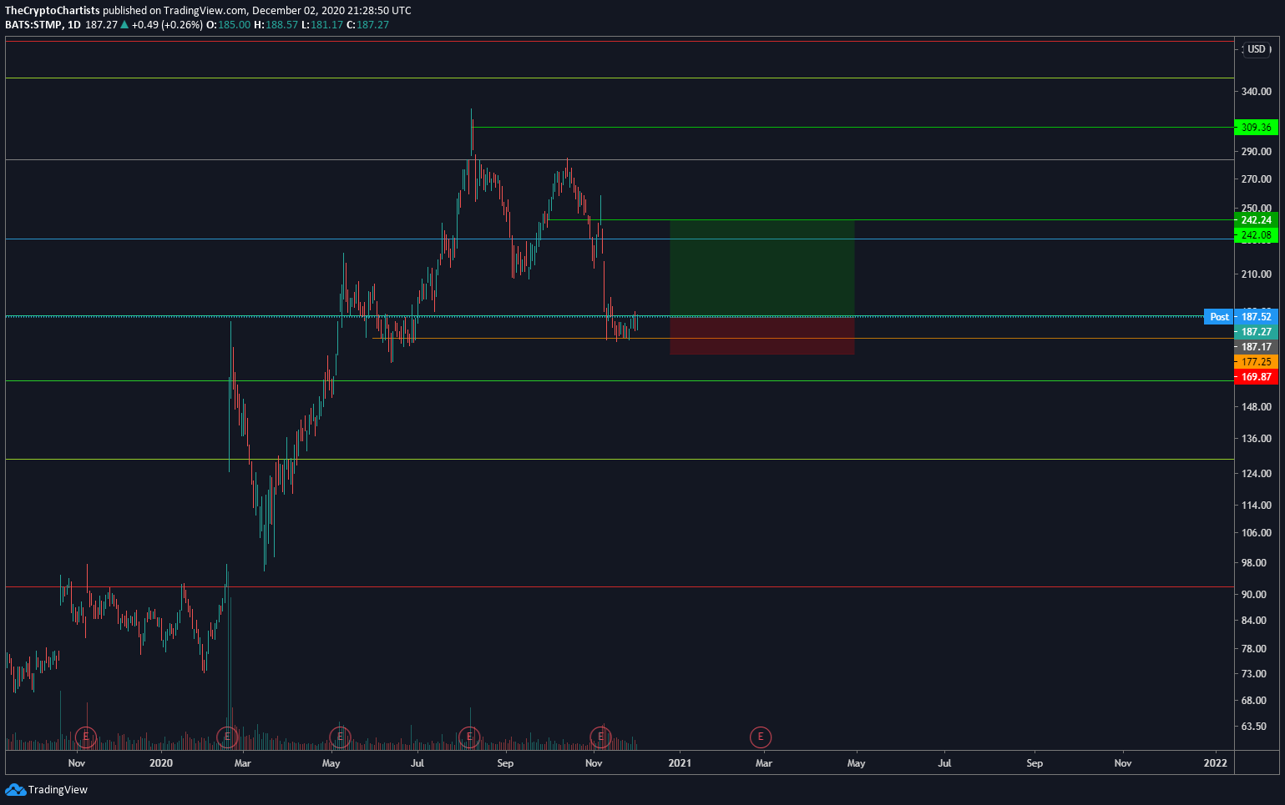Viewport: 1285px width, 805px height.
Task: Open the future earnings marker near Mar 2021
Action: point(760,737)
